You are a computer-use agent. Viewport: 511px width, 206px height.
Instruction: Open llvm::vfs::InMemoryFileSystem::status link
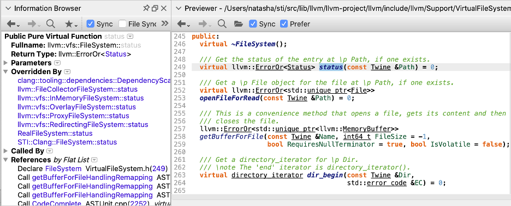pos(80,98)
